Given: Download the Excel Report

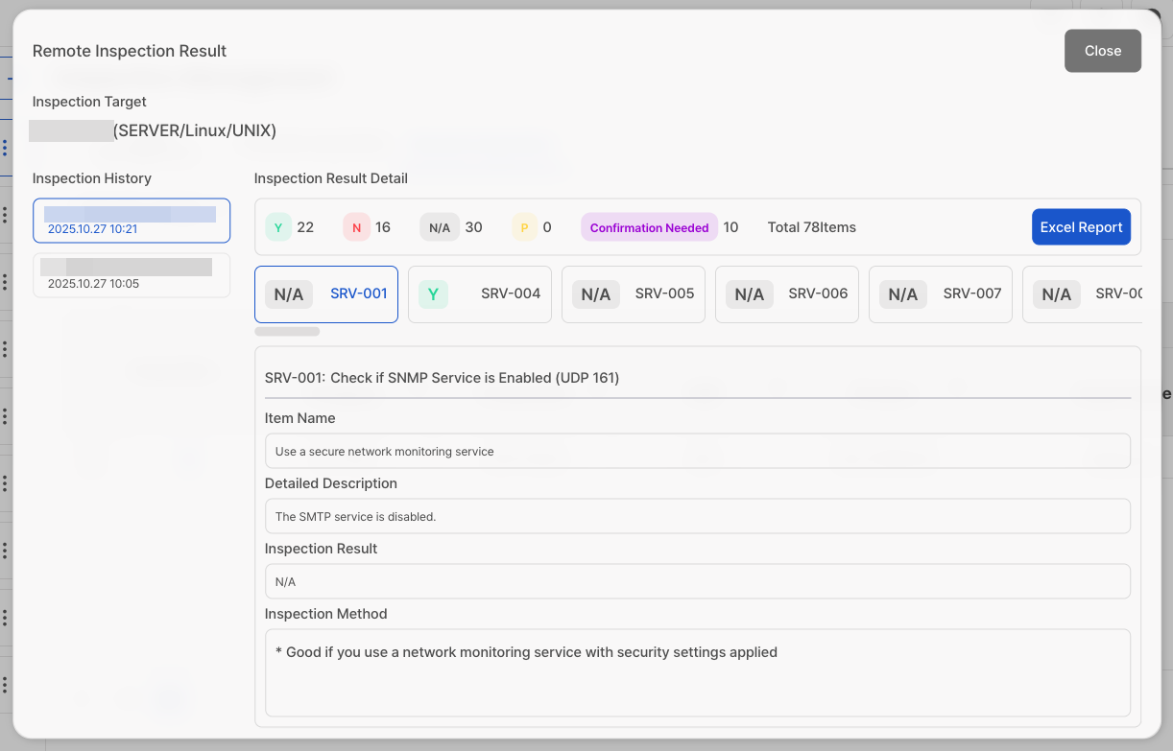Looking at the screenshot, I should coord(1081,227).
